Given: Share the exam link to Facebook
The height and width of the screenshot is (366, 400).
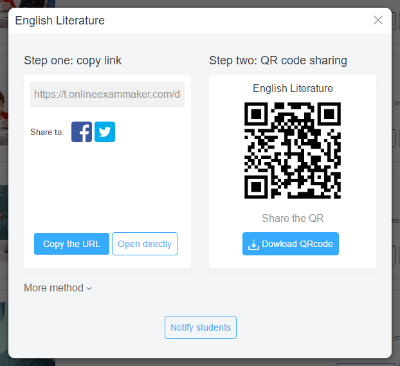Looking at the screenshot, I should (x=82, y=132).
